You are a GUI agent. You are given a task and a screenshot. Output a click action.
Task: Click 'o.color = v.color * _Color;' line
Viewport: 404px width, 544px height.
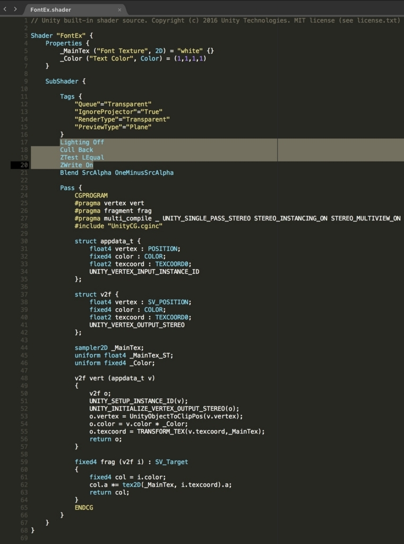pyautogui.click(x=139, y=424)
